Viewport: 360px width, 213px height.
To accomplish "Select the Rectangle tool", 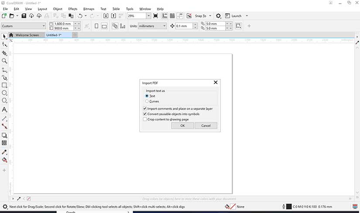I will point(4,85).
